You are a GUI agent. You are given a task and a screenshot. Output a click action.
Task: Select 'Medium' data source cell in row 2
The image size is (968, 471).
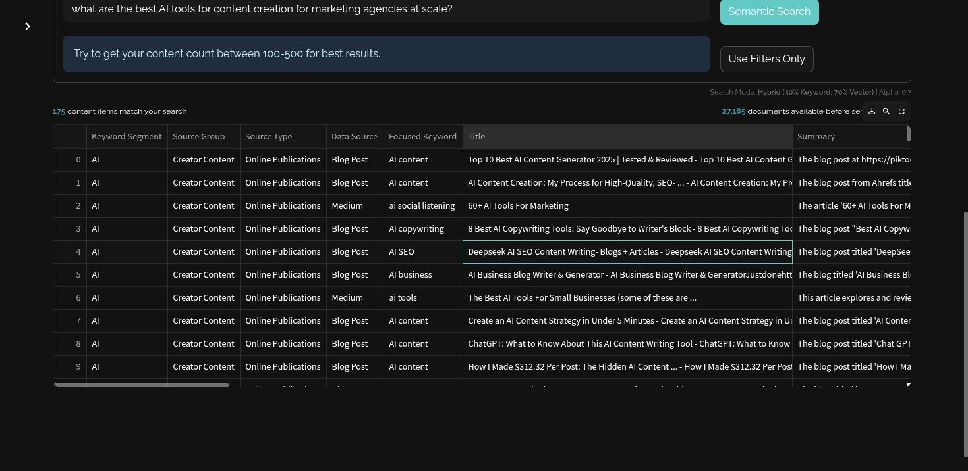tap(355, 206)
